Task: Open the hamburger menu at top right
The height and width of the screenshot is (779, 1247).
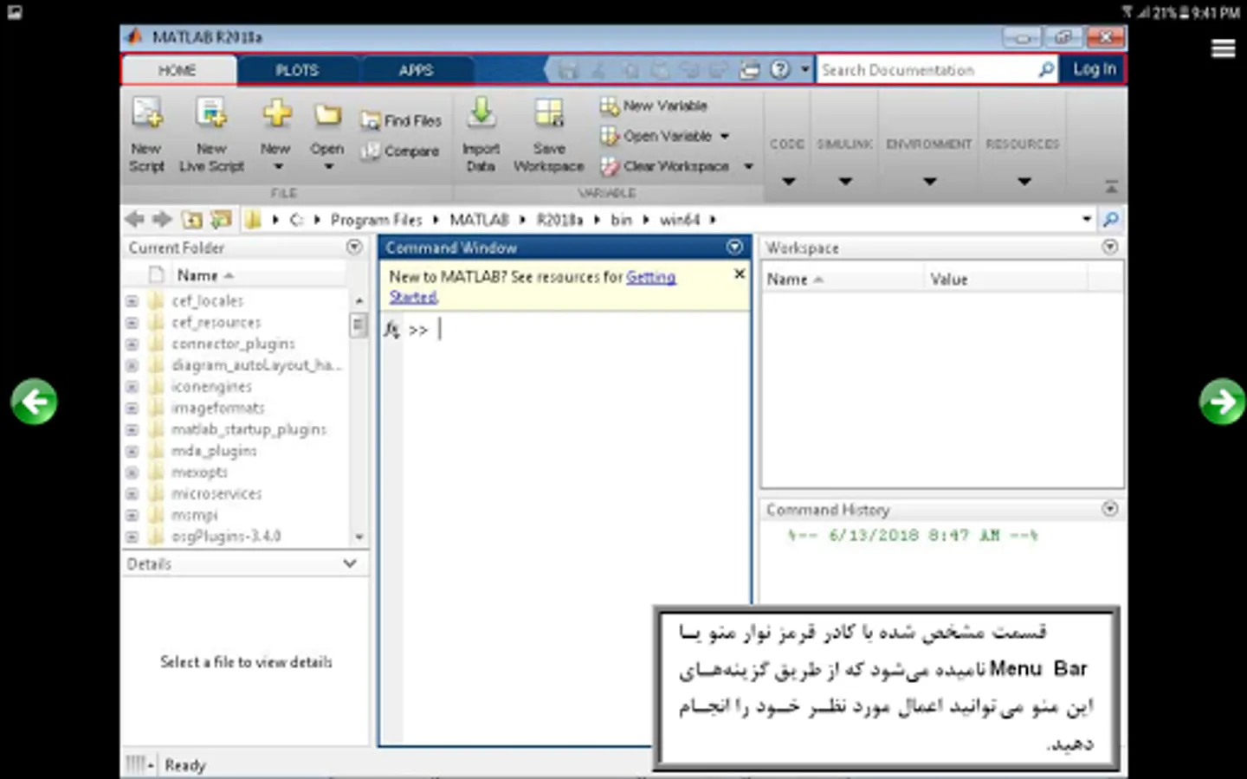Action: 1223,48
